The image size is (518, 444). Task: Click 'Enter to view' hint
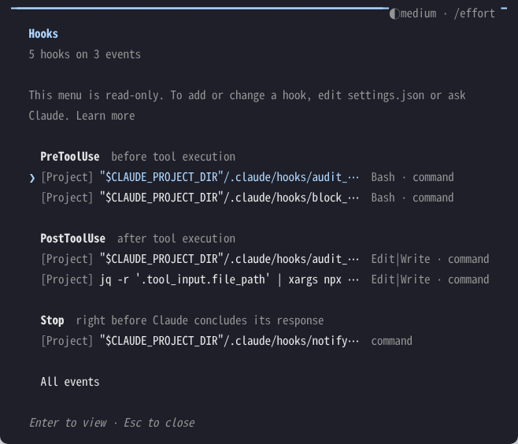click(68, 423)
